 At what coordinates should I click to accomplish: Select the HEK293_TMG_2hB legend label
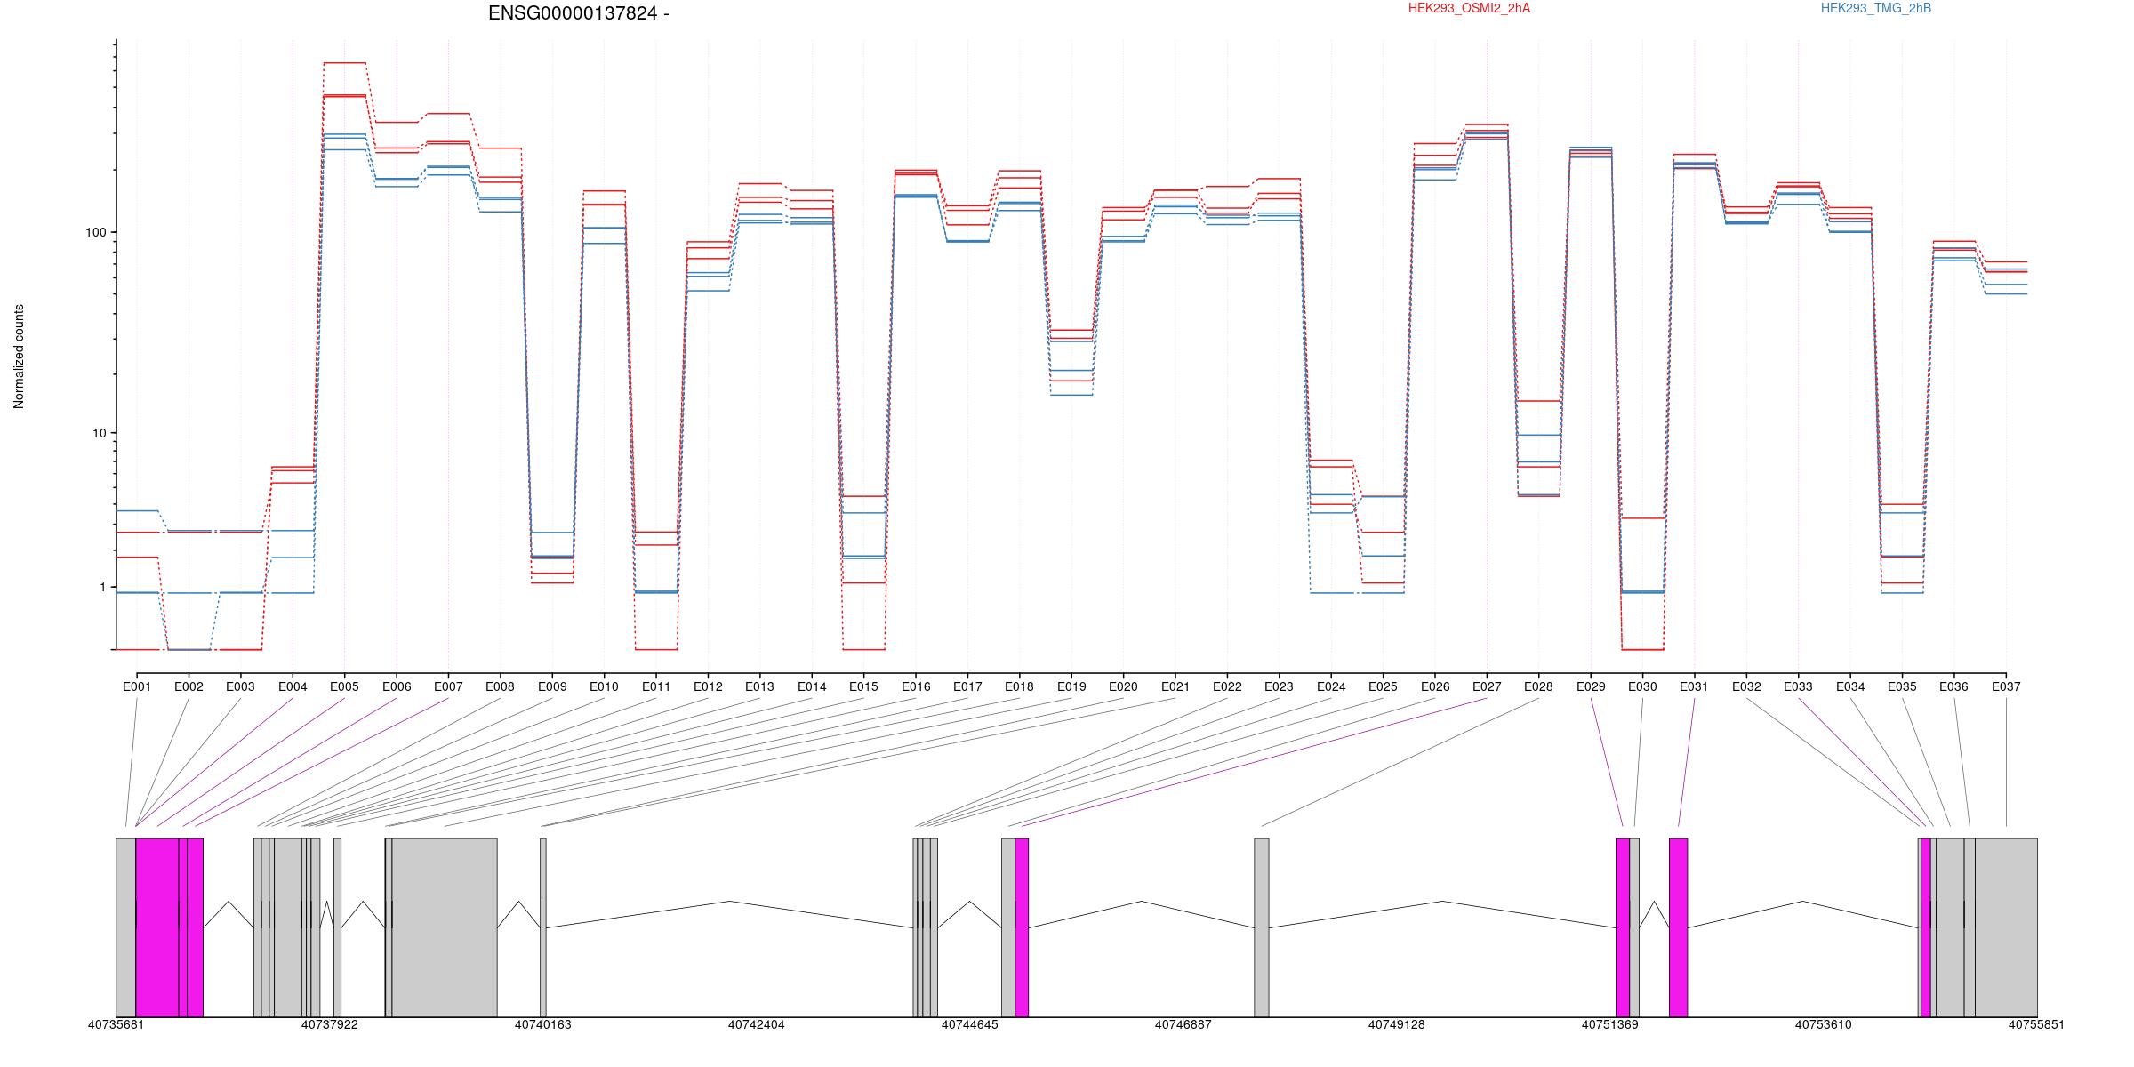(x=1876, y=8)
